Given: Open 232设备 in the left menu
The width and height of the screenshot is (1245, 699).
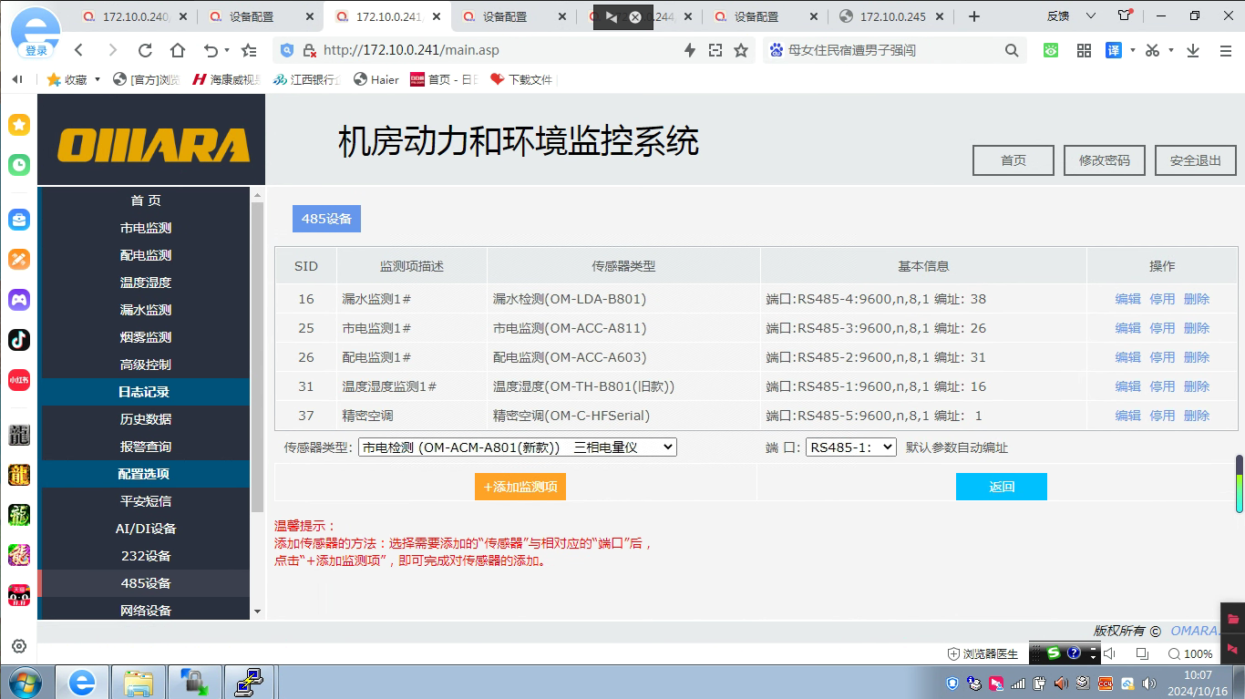Looking at the screenshot, I should [146, 556].
